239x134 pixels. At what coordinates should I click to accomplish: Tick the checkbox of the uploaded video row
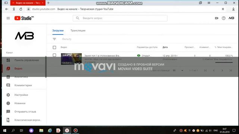tap(55, 55)
